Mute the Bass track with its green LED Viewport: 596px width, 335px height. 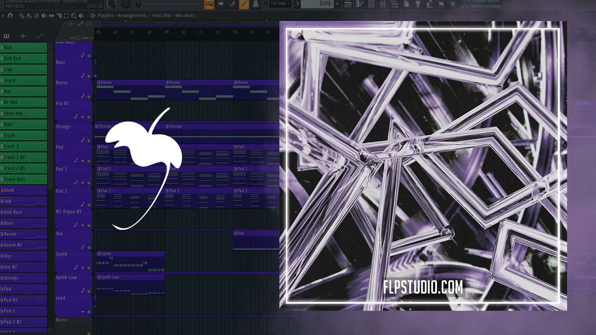point(88,76)
